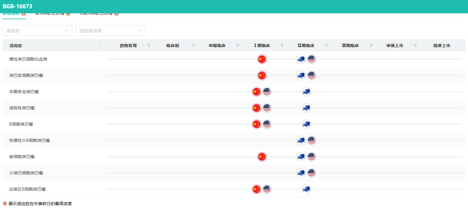Click the 申报临床 stage header

tap(217, 46)
